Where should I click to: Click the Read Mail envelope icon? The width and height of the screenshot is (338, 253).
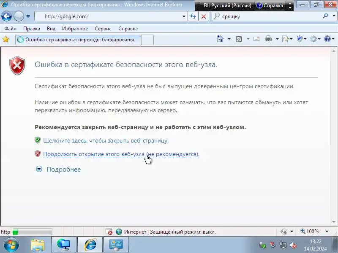pyautogui.click(x=256, y=39)
